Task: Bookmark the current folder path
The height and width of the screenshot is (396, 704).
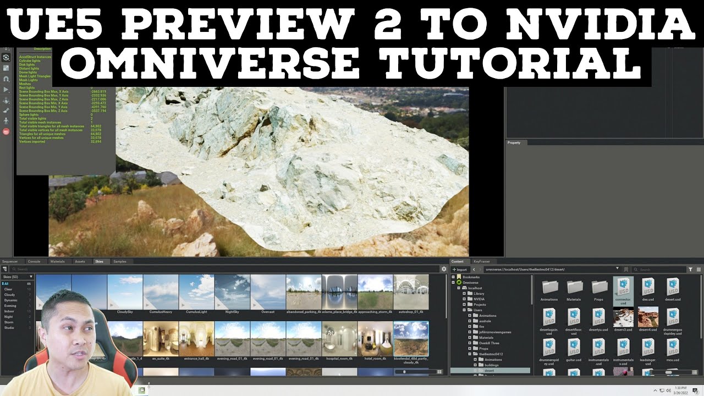Action: pos(626,269)
